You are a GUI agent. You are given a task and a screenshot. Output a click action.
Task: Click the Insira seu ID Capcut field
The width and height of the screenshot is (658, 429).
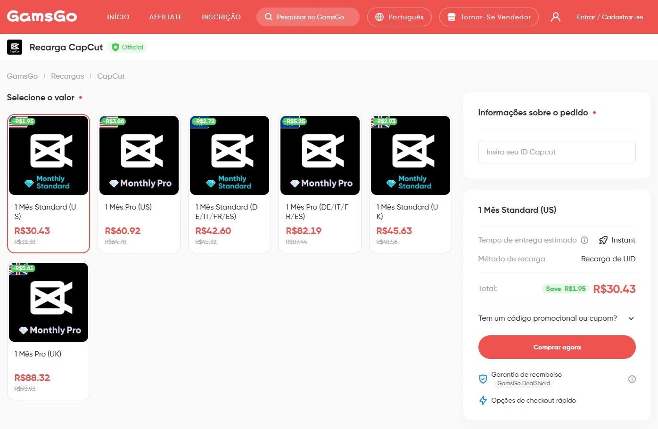557,152
